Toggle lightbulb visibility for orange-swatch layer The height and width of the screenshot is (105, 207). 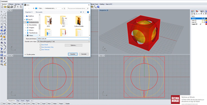coord(202,20)
